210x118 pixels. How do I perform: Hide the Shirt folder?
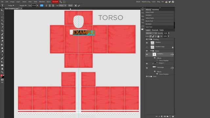[147, 76]
